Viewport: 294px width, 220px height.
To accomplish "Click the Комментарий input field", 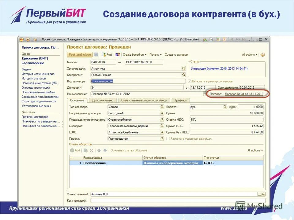I will [178, 200].
